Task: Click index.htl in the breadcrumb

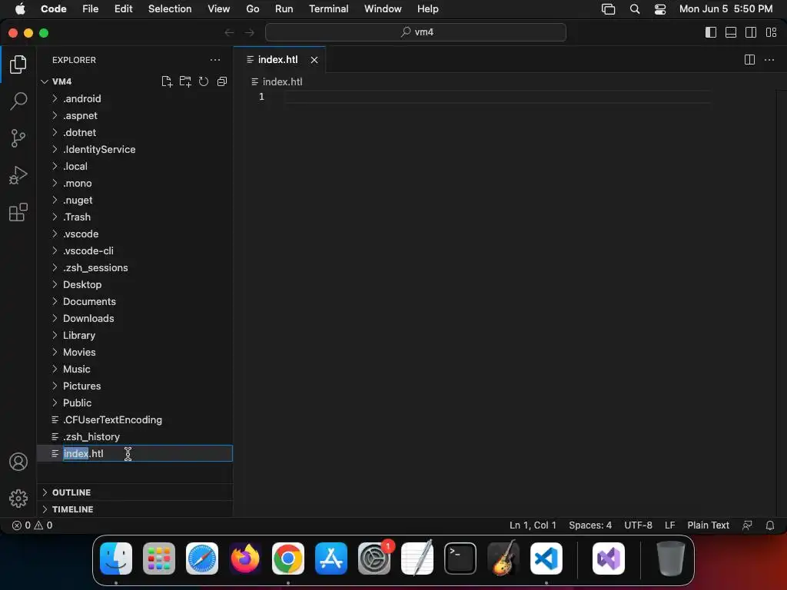Action: point(282,81)
